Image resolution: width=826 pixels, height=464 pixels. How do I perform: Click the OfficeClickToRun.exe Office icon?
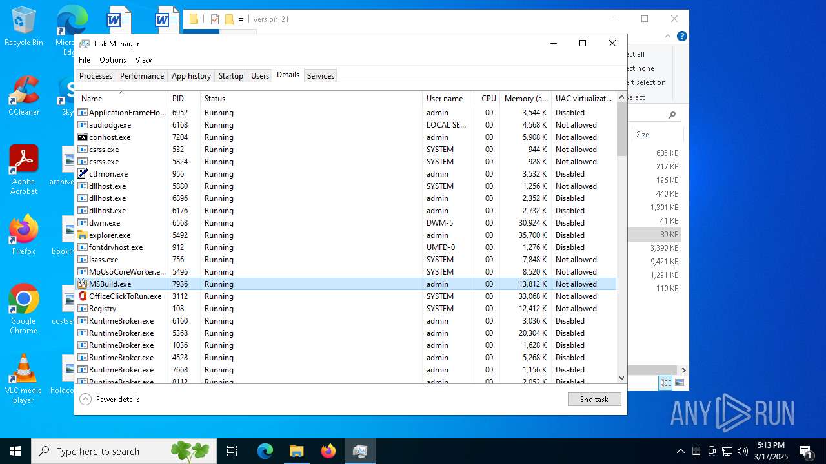[83, 296]
